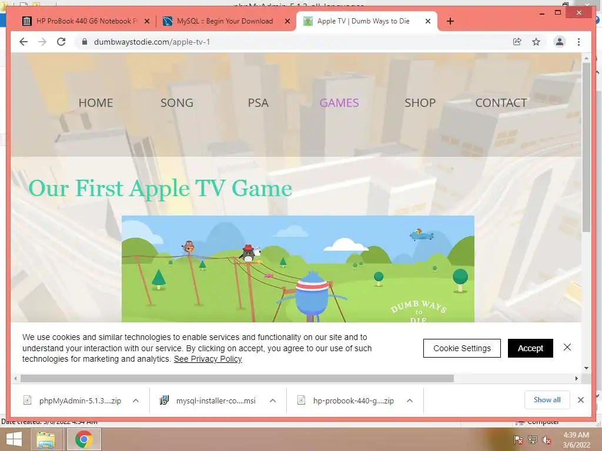Bookmark this page with the star

[536, 42]
